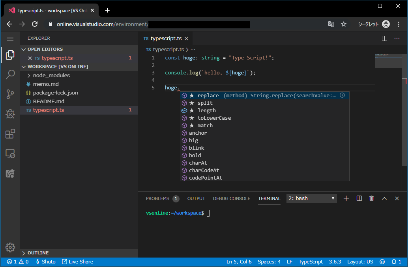This screenshot has width=408, height=267.
Task: Open the Live Share activity bar icon
Action: [x=10, y=173]
